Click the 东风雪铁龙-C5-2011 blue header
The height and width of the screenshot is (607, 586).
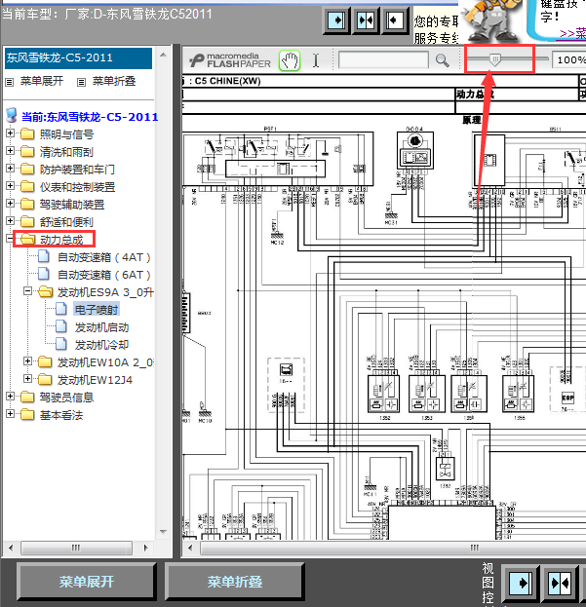coord(78,58)
